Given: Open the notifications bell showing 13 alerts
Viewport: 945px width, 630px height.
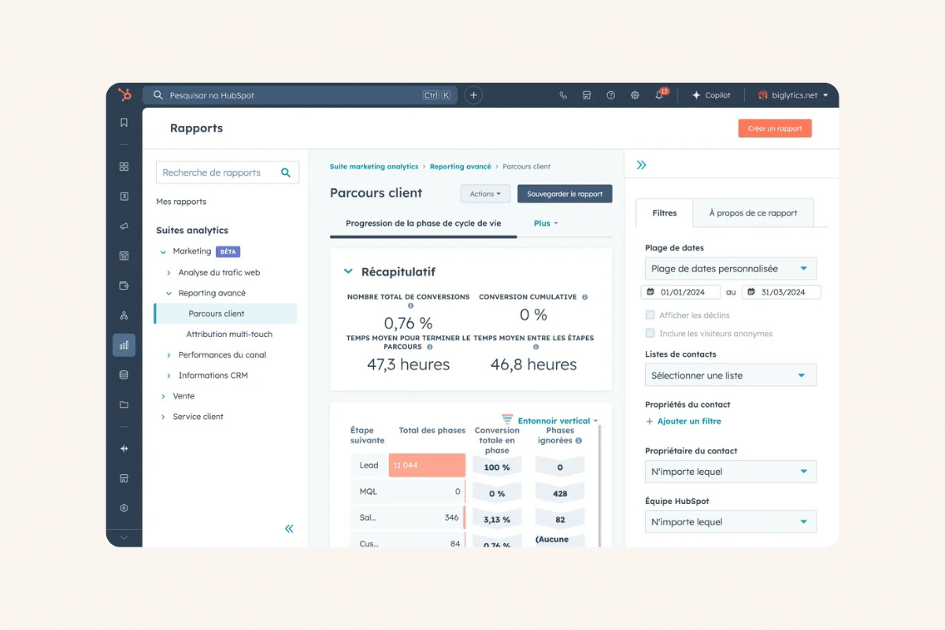Looking at the screenshot, I should click(659, 94).
